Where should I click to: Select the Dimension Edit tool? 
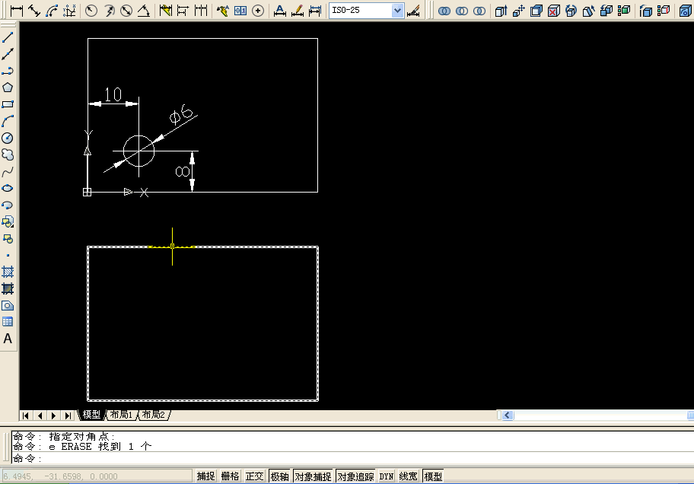pos(280,11)
